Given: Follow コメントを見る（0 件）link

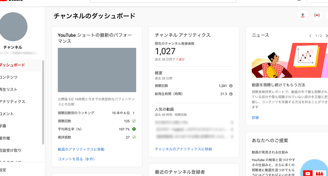Looking at the screenshot, I should click(x=77, y=159).
